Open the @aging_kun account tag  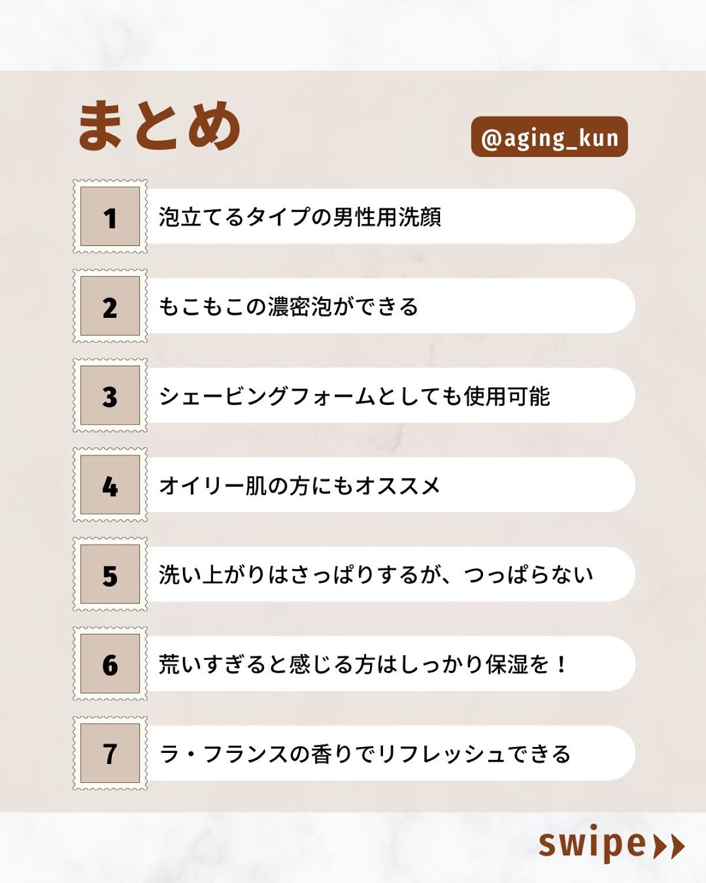[550, 137]
